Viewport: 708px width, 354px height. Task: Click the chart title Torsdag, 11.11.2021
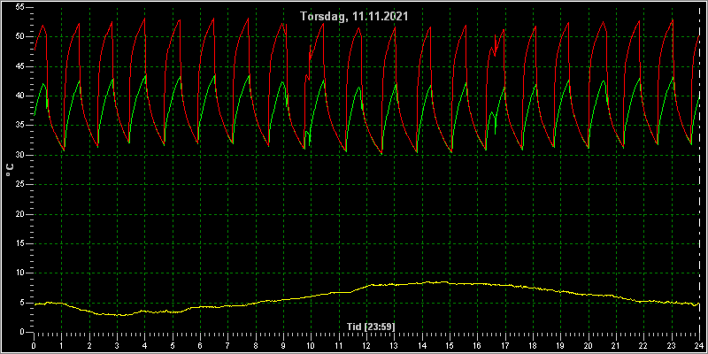click(355, 17)
